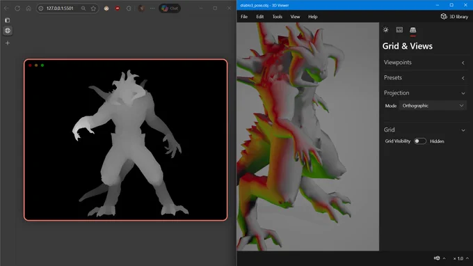Go back in the browser
This screenshot has width=473, height=266.
[6, 8]
